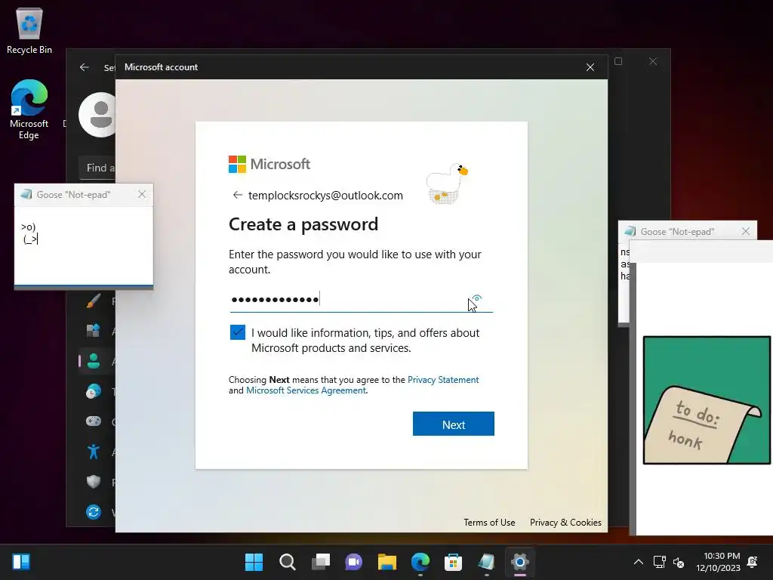Select Windows Update icon in Settings sidebar
The height and width of the screenshot is (580, 773).
[93, 512]
